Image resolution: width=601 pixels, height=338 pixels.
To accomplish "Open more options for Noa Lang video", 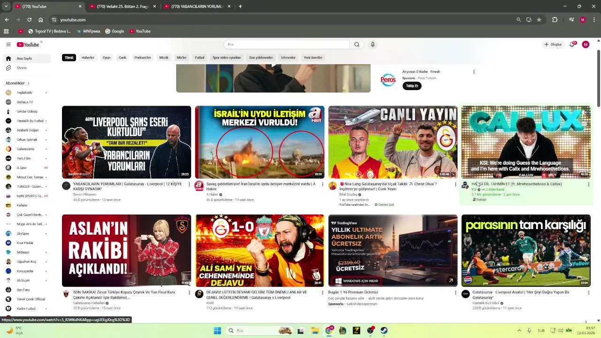I will point(455,184).
